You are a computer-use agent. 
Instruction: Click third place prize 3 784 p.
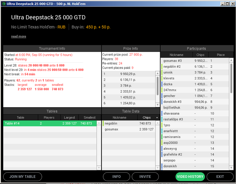128,86
